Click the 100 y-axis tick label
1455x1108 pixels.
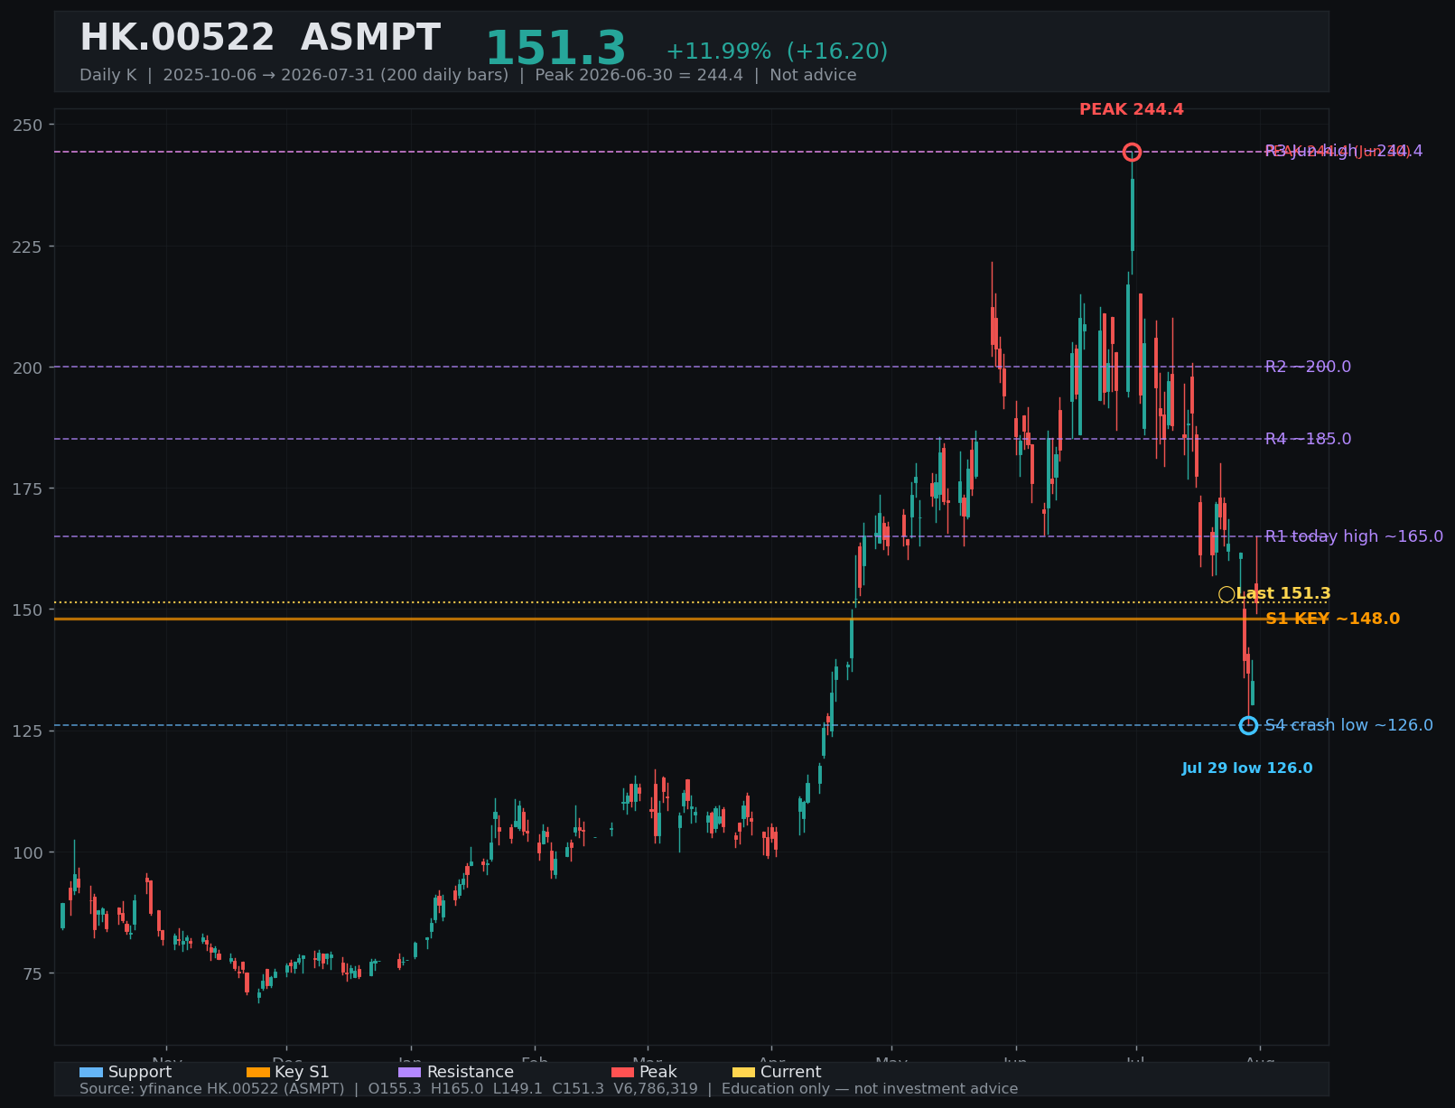(27, 852)
